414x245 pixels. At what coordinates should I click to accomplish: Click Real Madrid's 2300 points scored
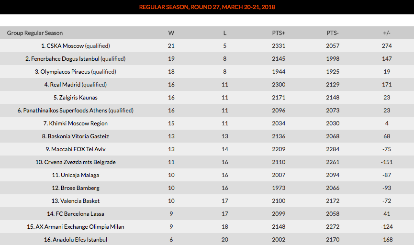pyautogui.click(x=279, y=85)
